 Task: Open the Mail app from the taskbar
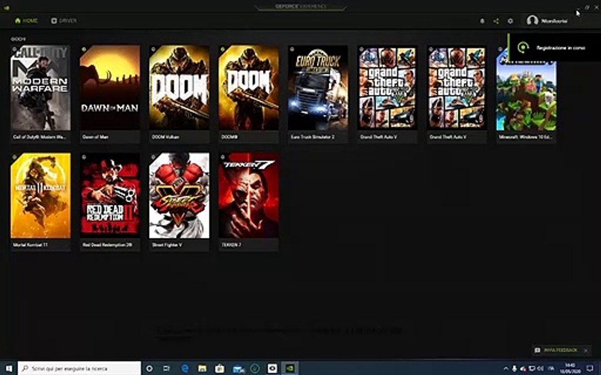coord(238,368)
